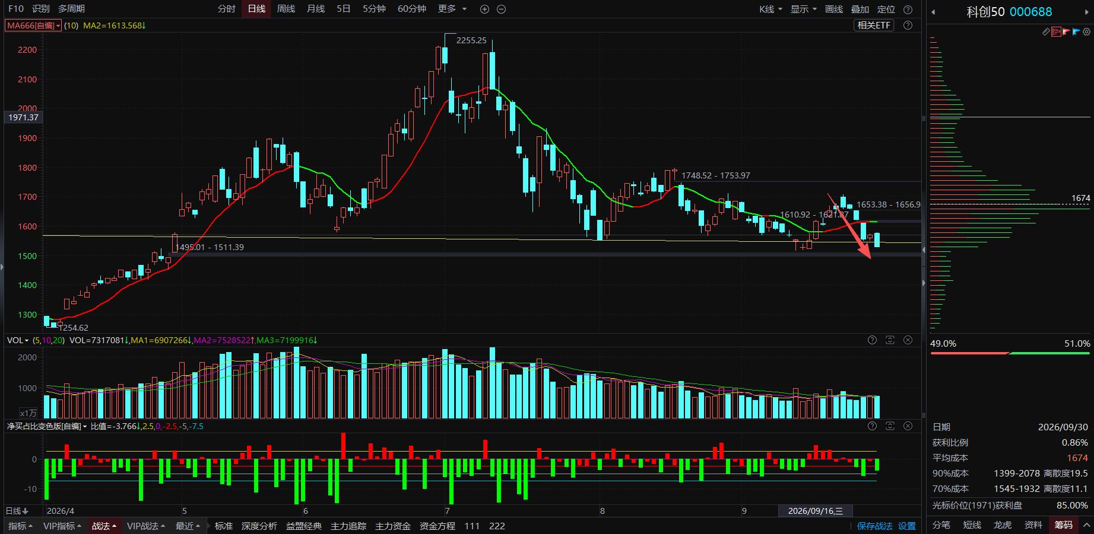Screen dimensions: 1094x534
Task: Toggle the chip distribution chart icon
Action: [x=1056, y=32]
